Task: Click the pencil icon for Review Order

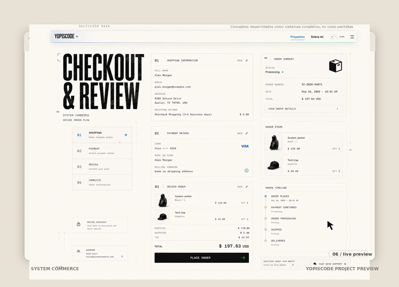Action: [x=247, y=187]
